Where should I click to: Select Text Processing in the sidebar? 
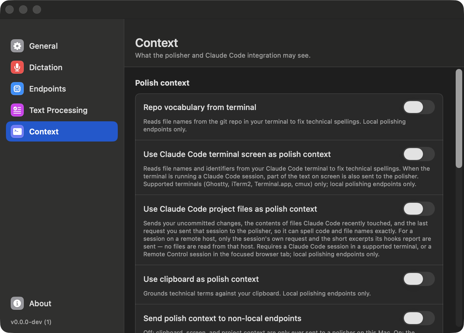[62, 110]
